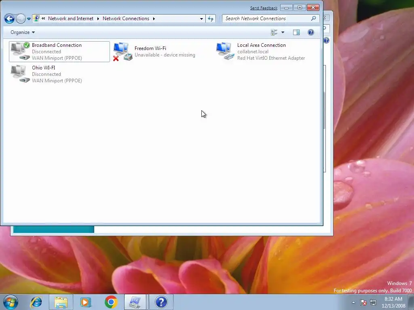414x310 pixels.
Task: Click 'Unavailable - device missing' status text
Action: point(165,55)
